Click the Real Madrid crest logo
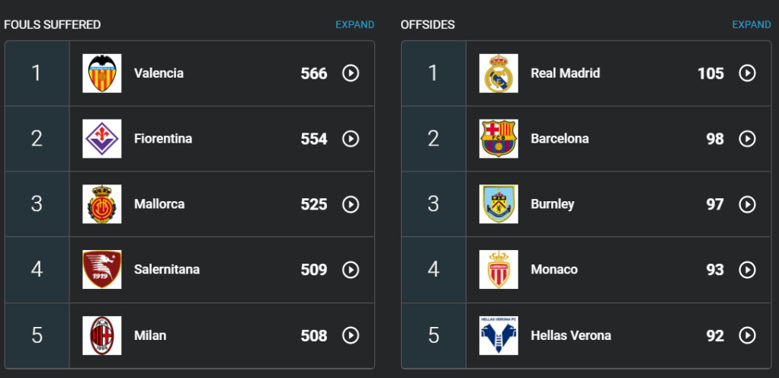Viewport: 779px width, 378px height. pos(498,73)
